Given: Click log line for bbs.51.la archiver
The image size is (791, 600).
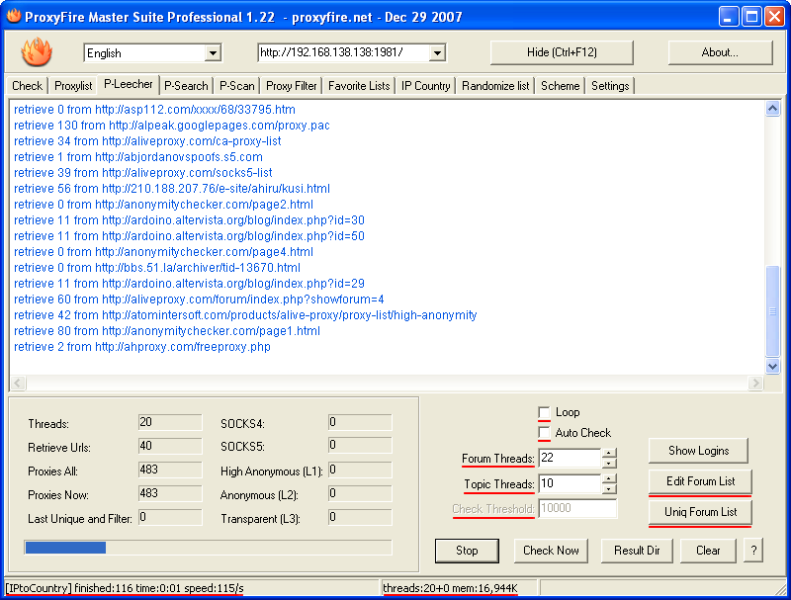Looking at the screenshot, I should [x=157, y=268].
